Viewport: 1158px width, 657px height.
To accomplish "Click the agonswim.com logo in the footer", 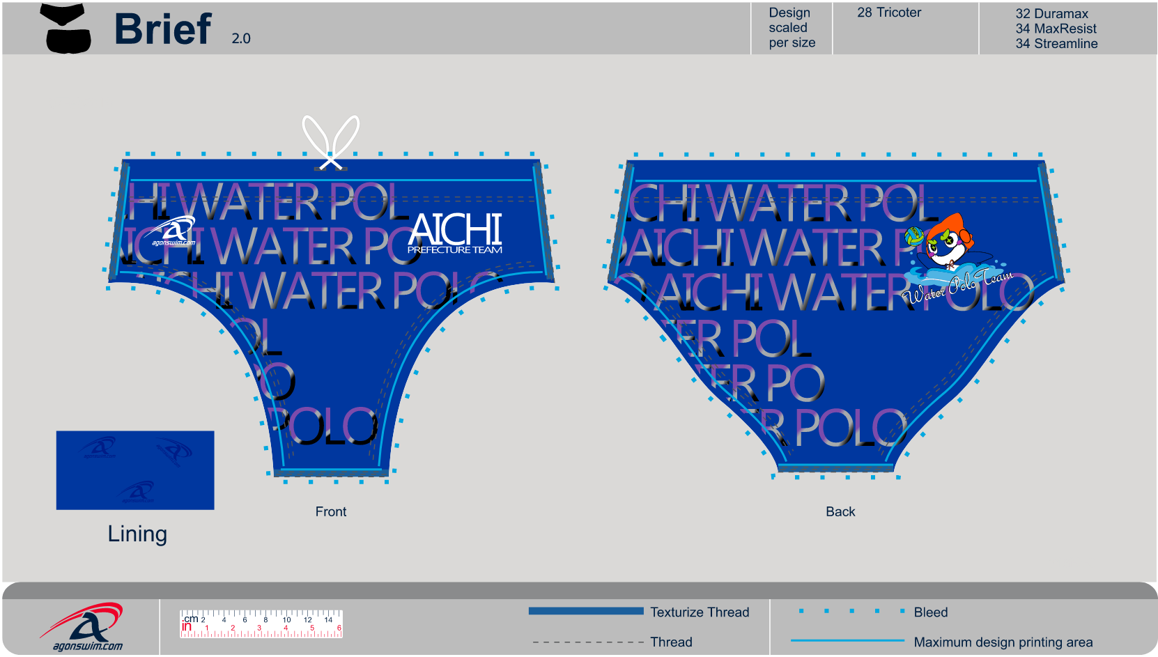I will [x=83, y=627].
